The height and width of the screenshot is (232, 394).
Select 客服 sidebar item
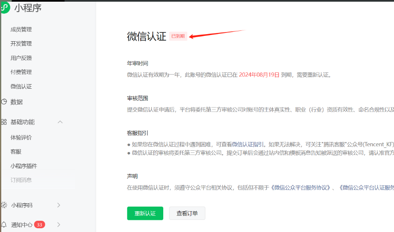(16, 152)
